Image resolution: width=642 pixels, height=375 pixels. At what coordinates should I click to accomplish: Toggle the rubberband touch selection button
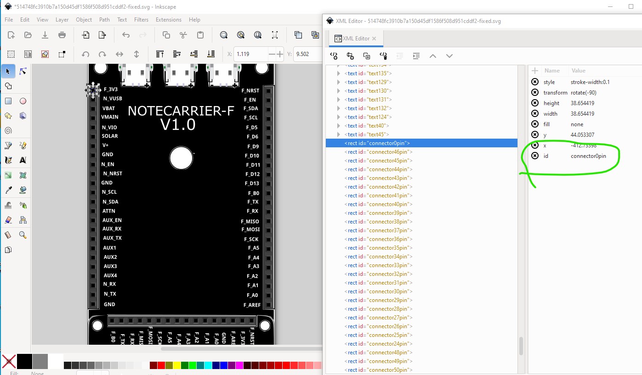pyautogui.click(x=62, y=54)
